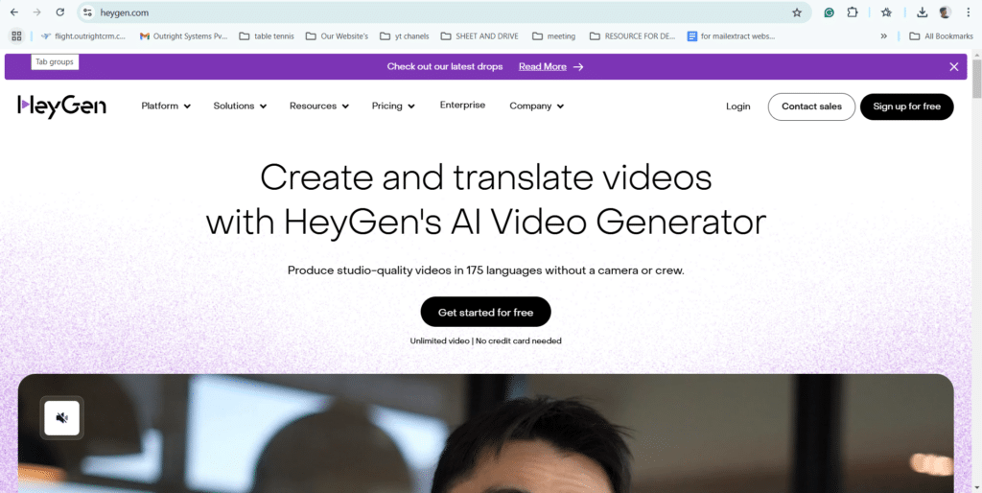Open the Enterprise page
The height and width of the screenshot is (493, 982).
(x=462, y=106)
